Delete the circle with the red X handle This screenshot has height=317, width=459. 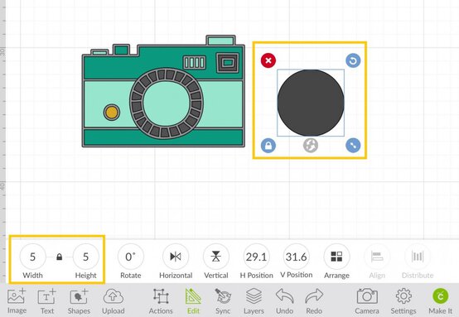[x=268, y=60]
